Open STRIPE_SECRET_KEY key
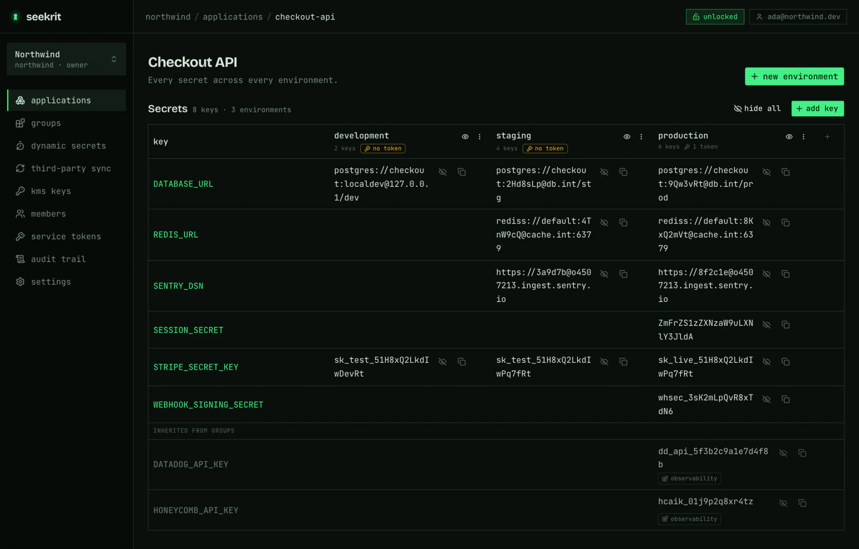859x549 pixels. click(196, 367)
